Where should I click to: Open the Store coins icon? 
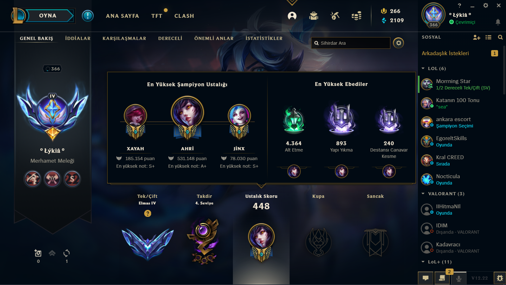[356, 16]
